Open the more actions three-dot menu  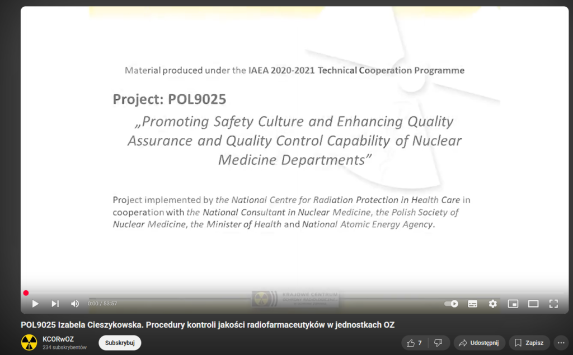point(561,343)
